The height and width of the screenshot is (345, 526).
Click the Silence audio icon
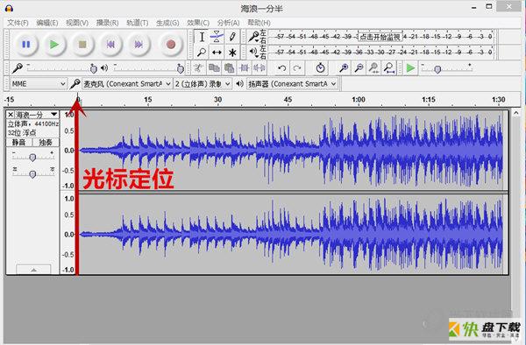[x=259, y=68]
